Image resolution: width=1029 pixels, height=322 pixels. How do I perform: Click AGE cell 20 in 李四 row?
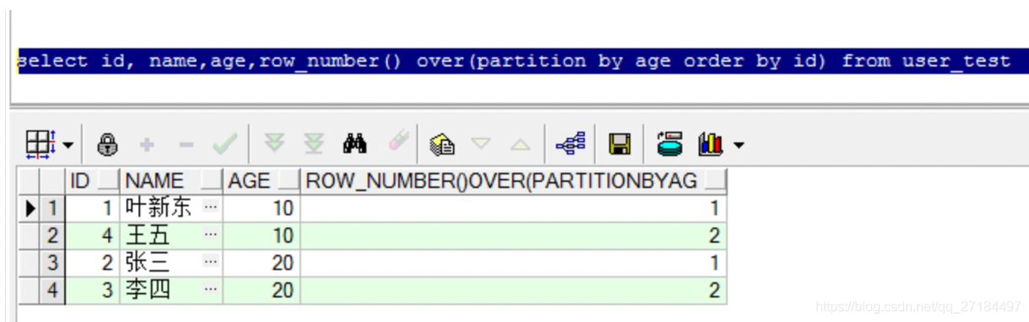pyautogui.click(x=261, y=291)
